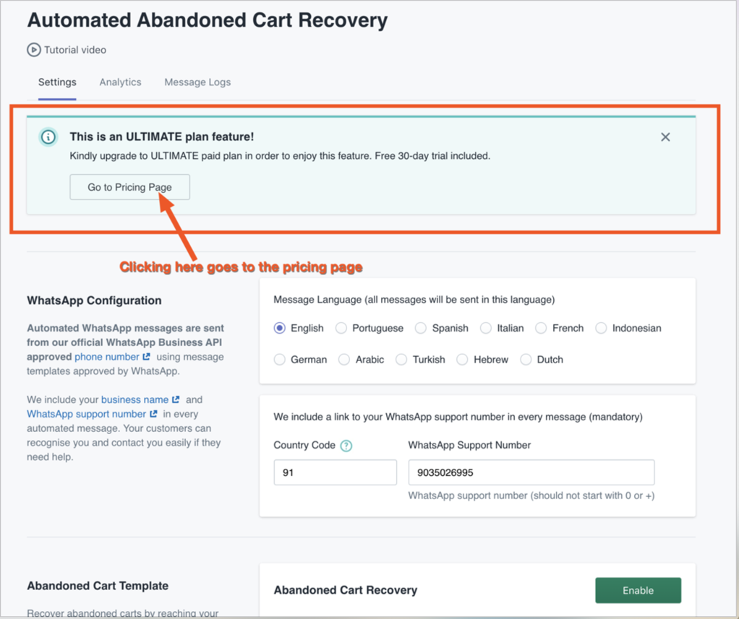Open the Message Logs tab
Image resolution: width=739 pixels, height=619 pixels.
click(197, 82)
